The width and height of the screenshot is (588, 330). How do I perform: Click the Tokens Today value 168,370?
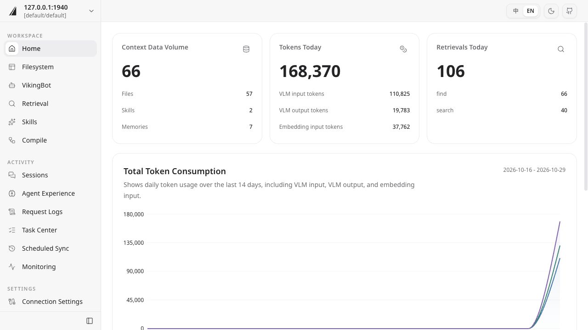pos(310,71)
